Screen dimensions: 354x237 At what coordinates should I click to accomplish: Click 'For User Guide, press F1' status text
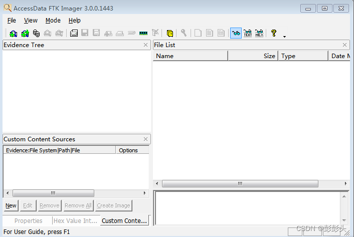click(37, 232)
